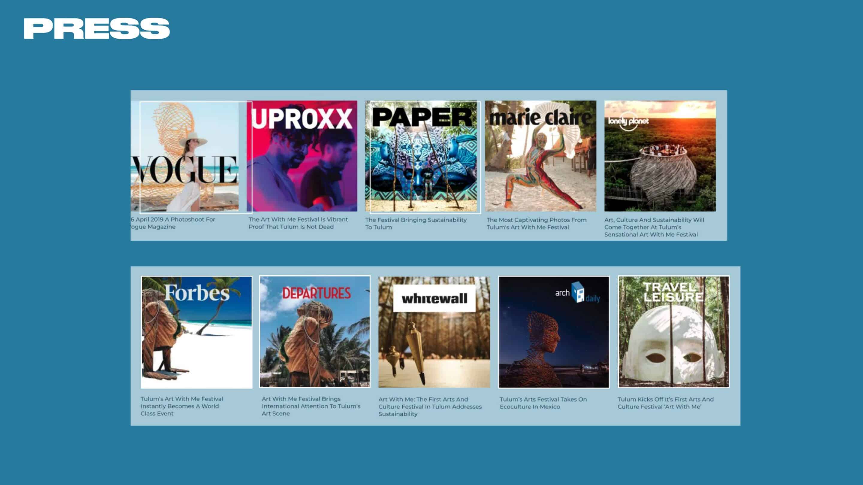Open the Forbes article thumbnail
This screenshot has height=485, width=863.
coord(197,332)
